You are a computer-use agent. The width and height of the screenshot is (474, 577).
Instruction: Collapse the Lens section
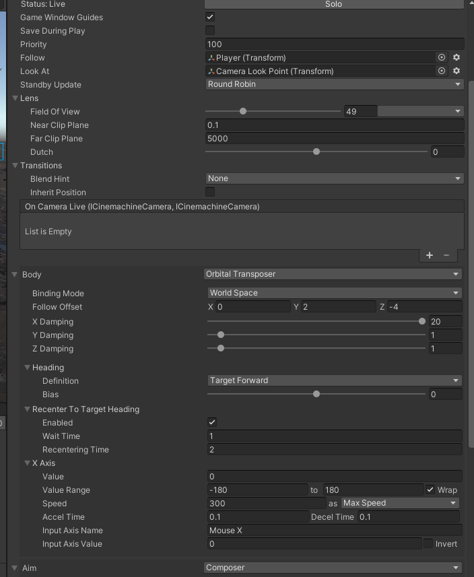click(x=16, y=98)
